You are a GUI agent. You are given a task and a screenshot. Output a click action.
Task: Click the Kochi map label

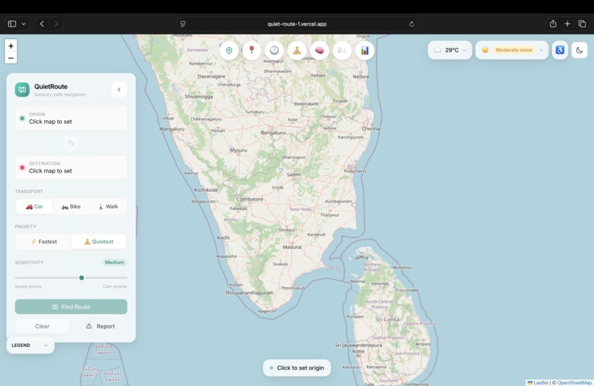223,237
